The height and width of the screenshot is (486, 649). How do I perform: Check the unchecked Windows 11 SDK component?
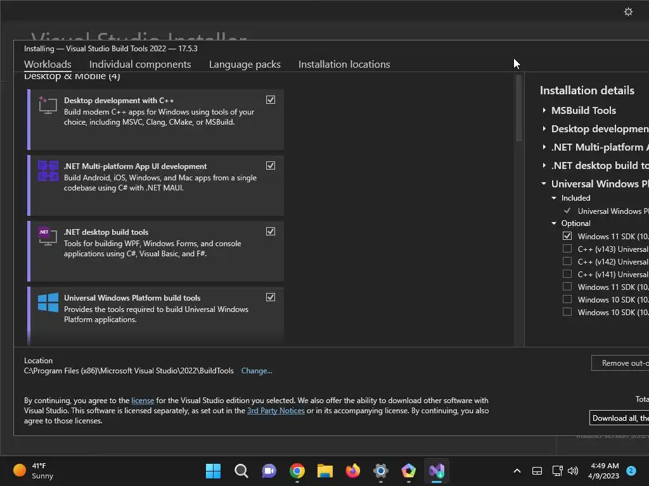pyautogui.click(x=567, y=287)
